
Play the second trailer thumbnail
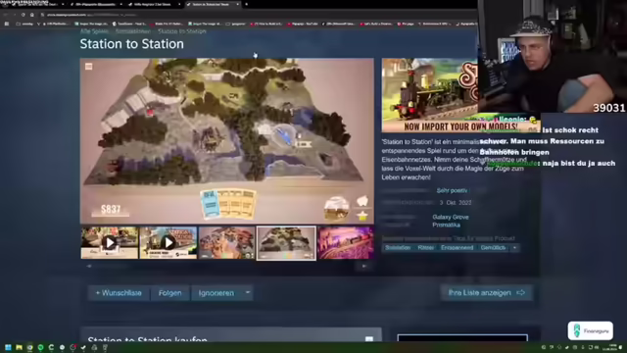169,242
